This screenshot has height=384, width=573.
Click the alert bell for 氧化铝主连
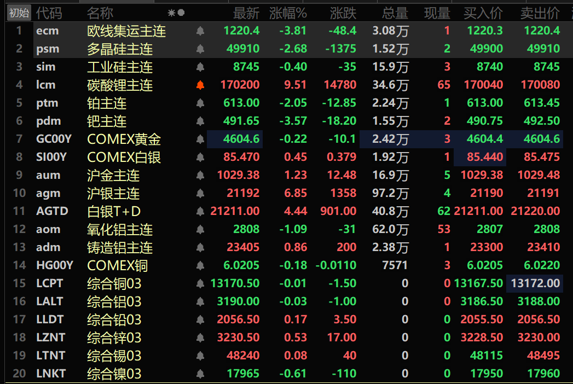200,230
